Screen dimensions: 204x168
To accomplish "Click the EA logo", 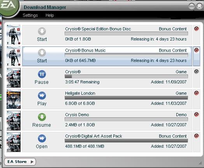I will pyautogui.click(x=9, y=7).
